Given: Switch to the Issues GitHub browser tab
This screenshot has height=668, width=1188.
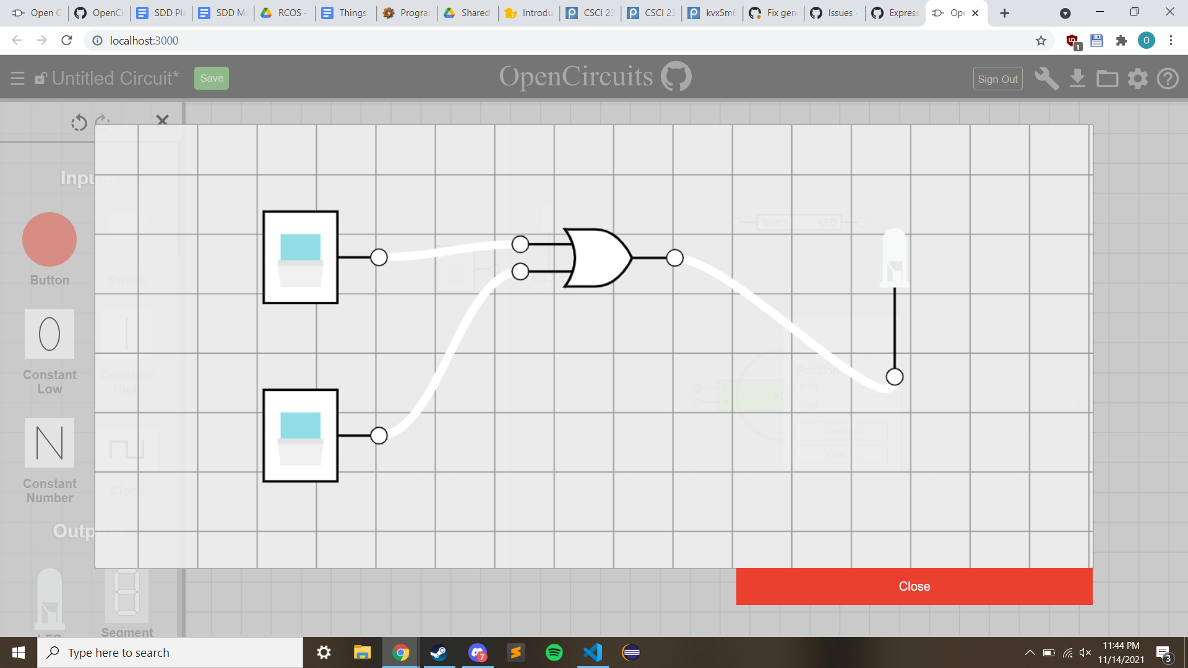Looking at the screenshot, I should pos(833,12).
